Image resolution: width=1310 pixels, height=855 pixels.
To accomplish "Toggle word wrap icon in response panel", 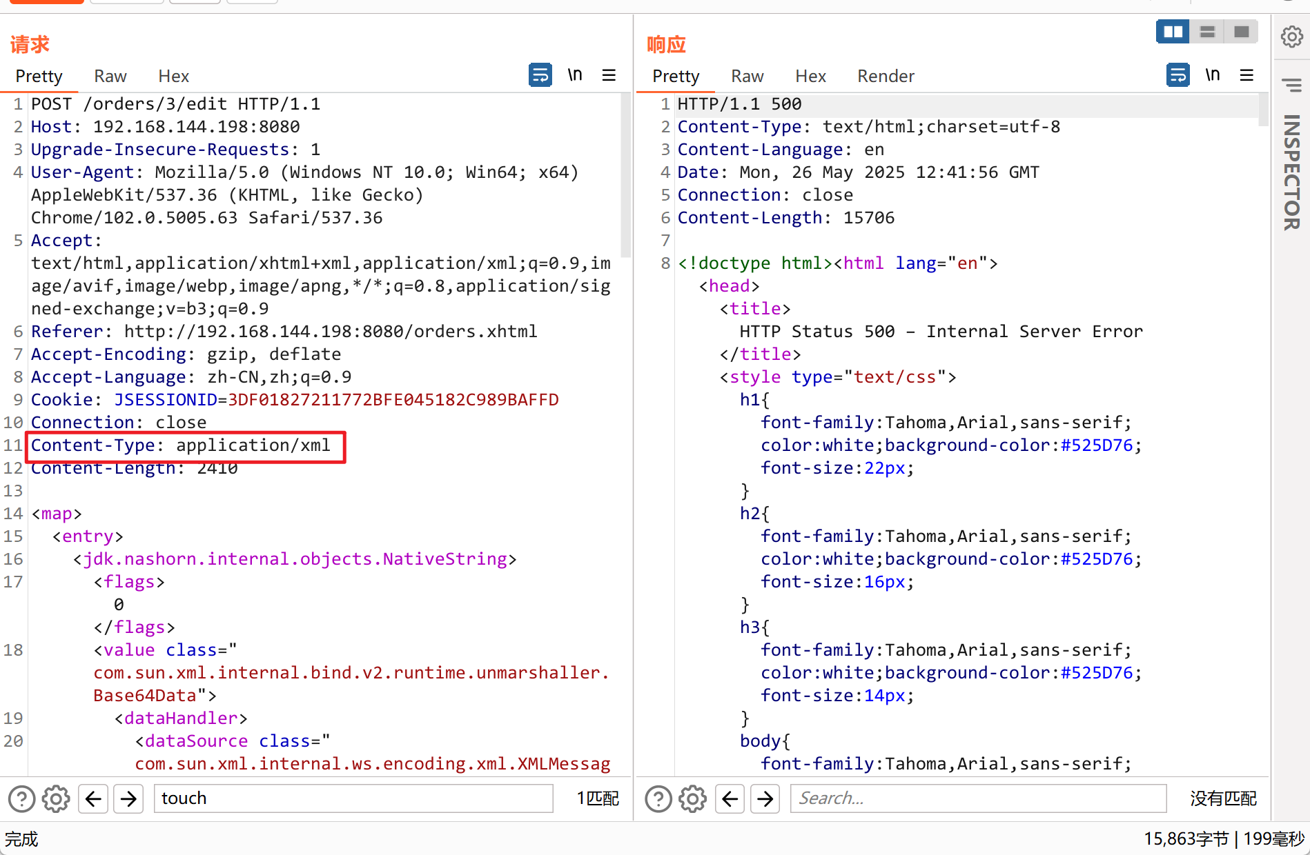I will tap(1177, 74).
